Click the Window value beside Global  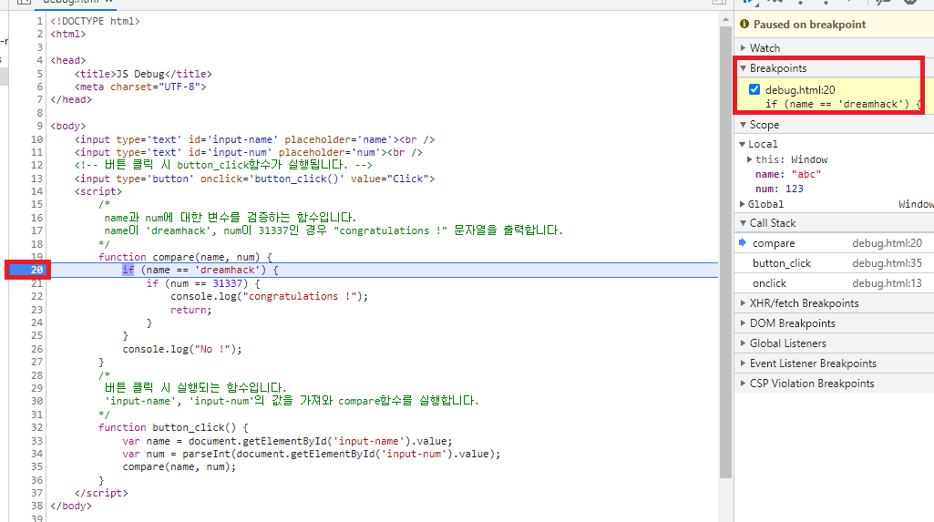pyautogui.click(x=916, y=204)
